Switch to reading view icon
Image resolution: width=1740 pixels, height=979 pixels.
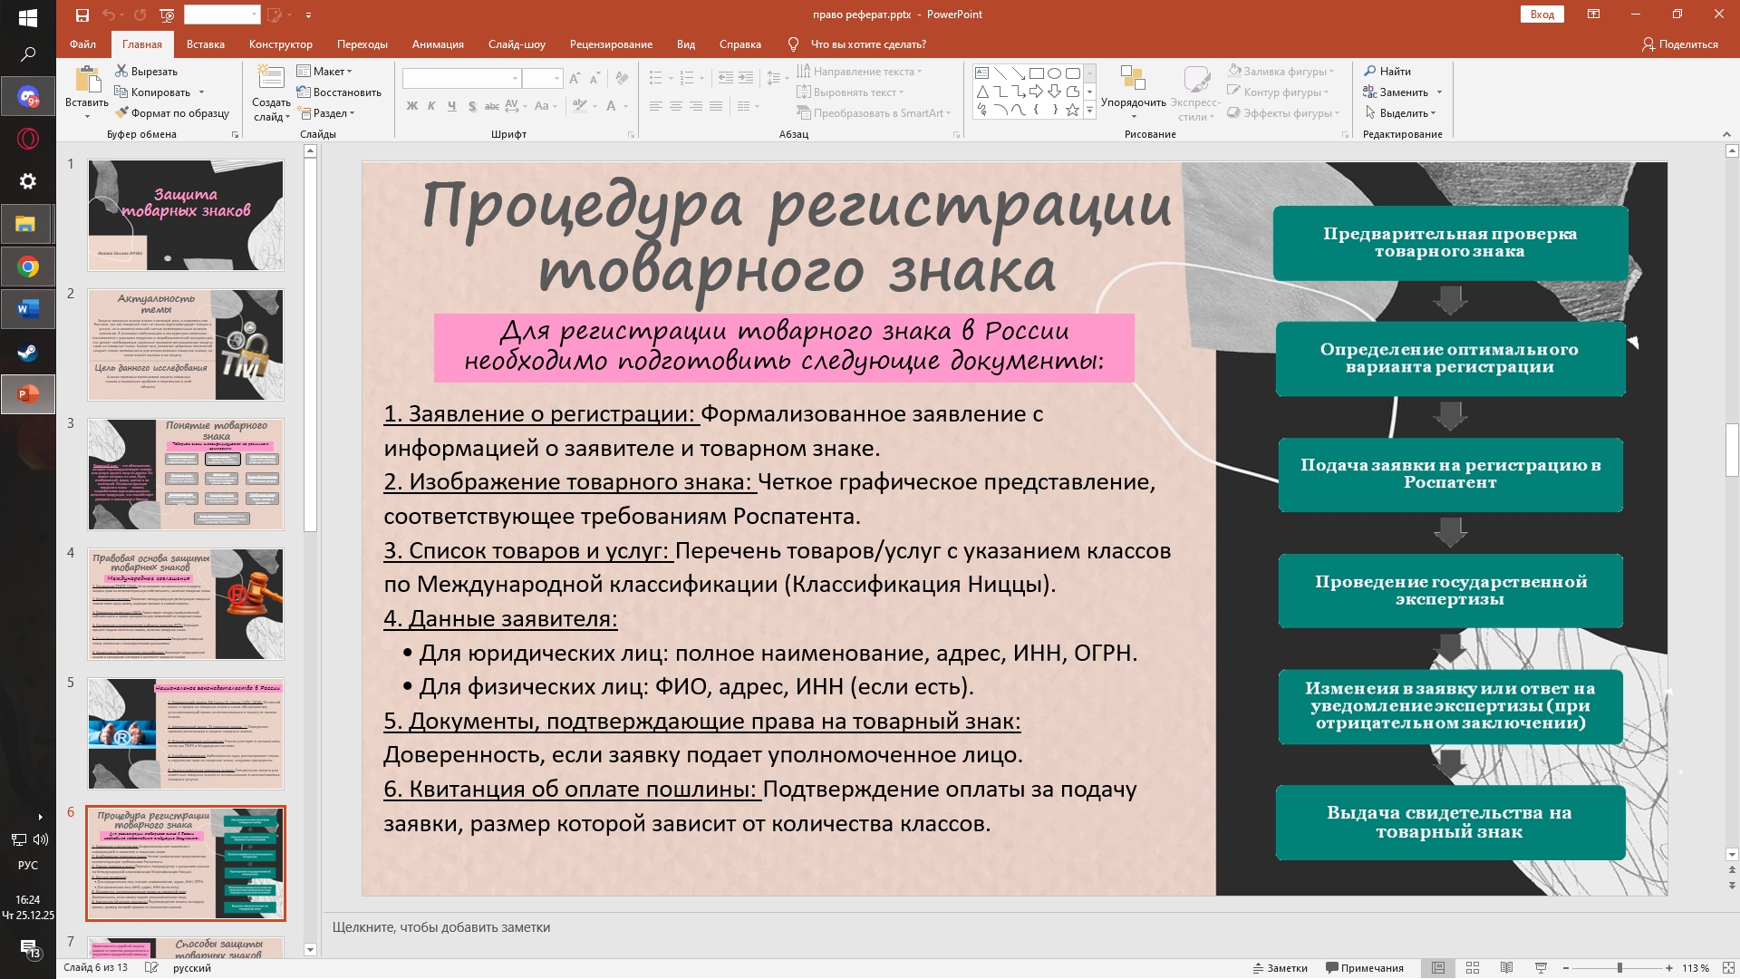tap(1506, 968)
